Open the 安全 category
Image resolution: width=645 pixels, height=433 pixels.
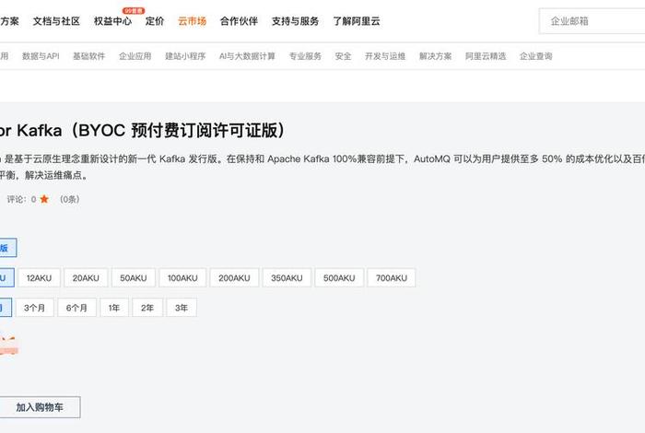click(x=343, y=56)
